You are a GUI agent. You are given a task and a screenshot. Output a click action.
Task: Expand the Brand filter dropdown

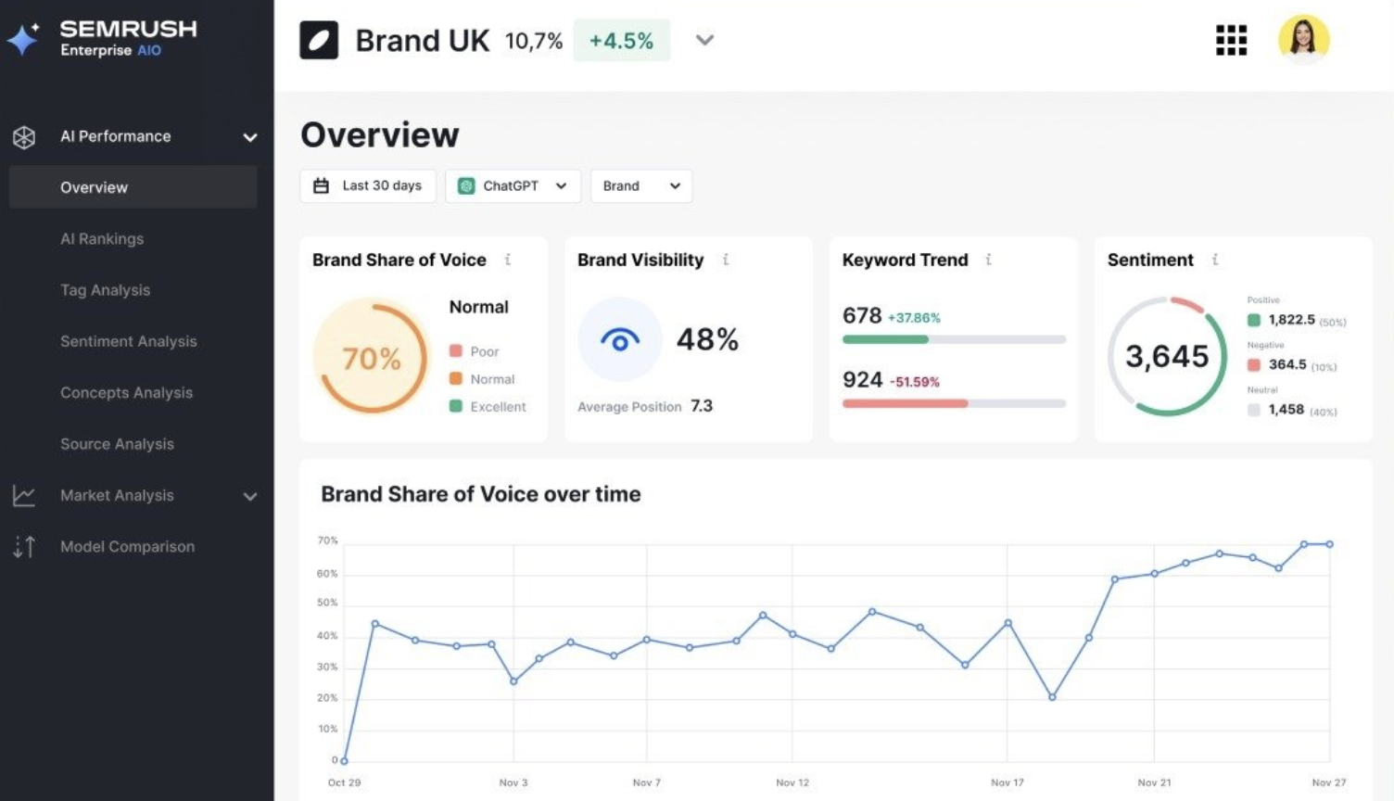coord(640,185)
